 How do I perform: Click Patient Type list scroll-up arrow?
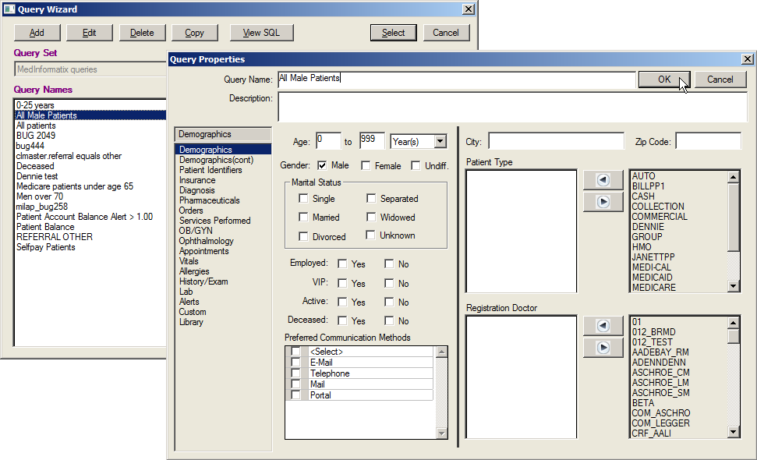(734, 177)
